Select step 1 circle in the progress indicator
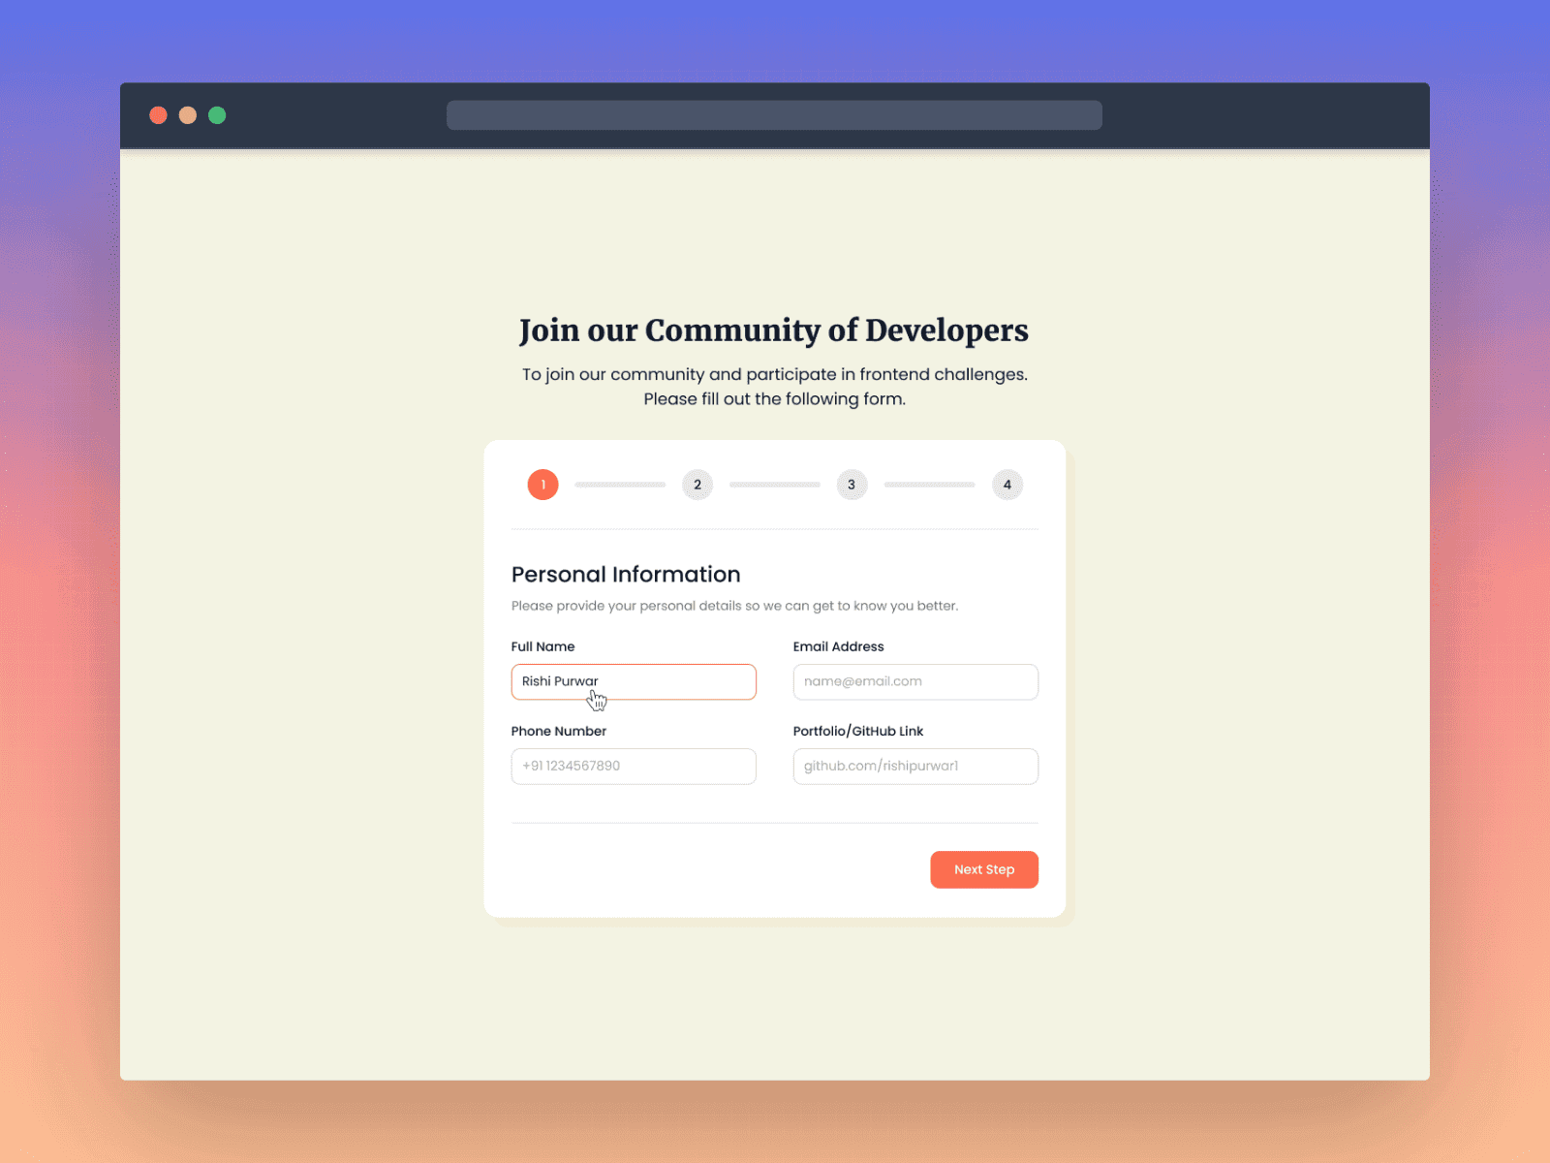The height and width of the screenshot is (1163, 1550). (x=542, y=485)
